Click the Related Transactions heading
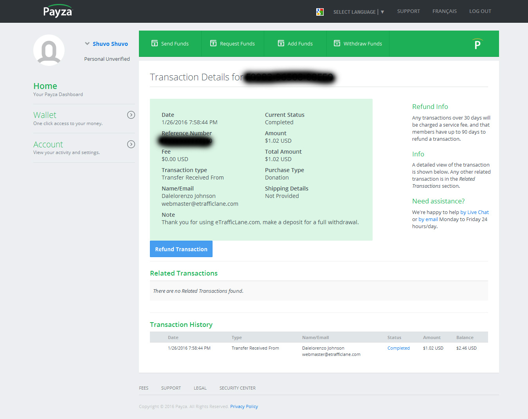This screenshot has height=419, width=528. pos(184,273)
